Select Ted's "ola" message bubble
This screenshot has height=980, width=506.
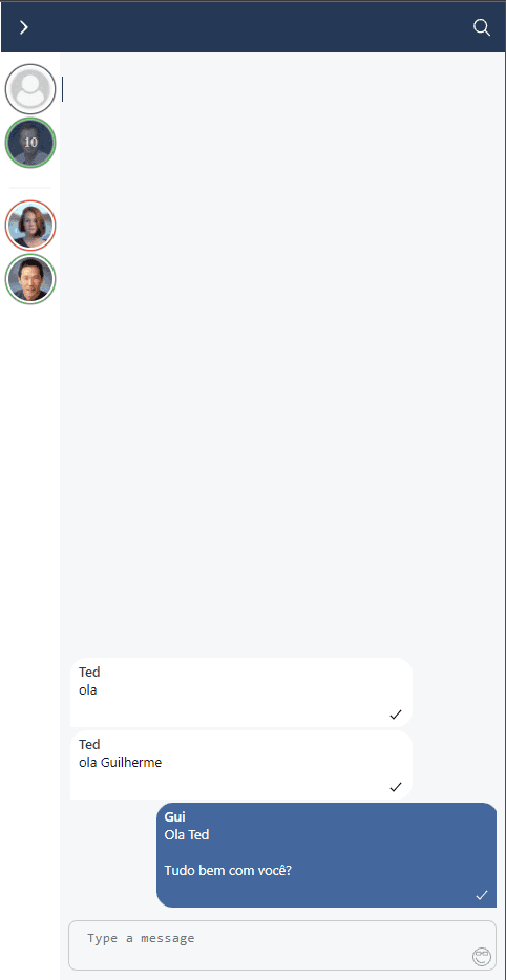coord(241,693)
